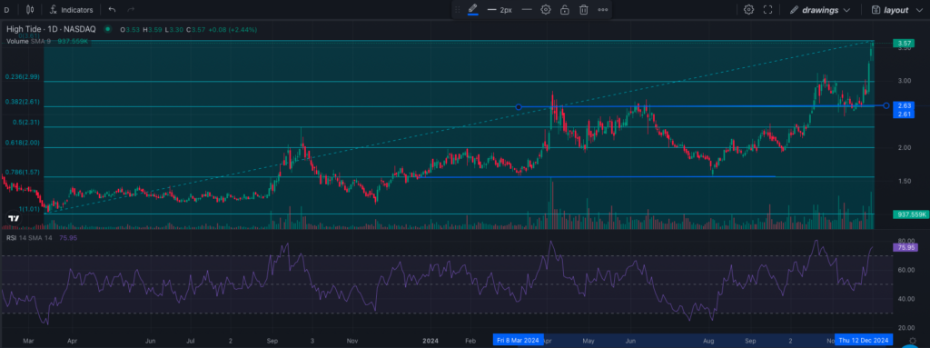Open chart settings gear near fullscreen
The image size is (930, 348).
point(748,9)
